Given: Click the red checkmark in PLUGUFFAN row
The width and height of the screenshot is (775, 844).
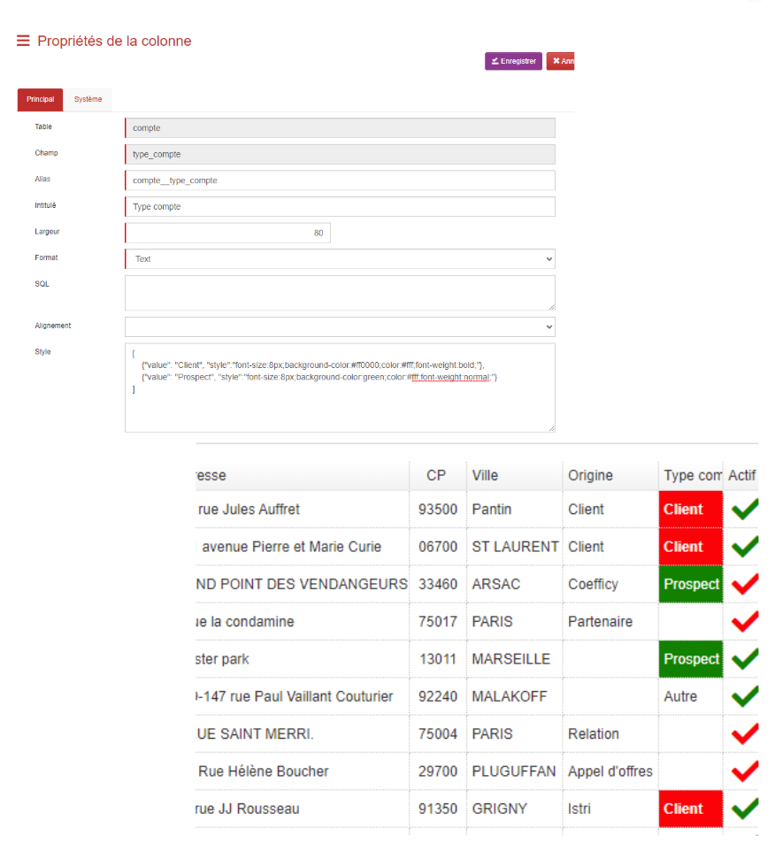Looking at the screenshot, I should click(x=744, y=771).
